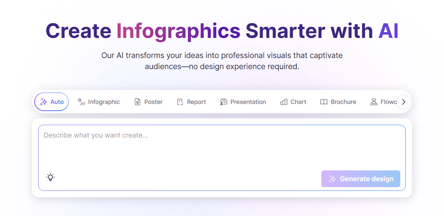Click the Infographic tab's chart icon

point(81,102)
